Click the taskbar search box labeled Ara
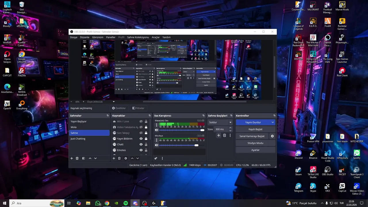This screenshot has height=207, width=368. tap(37, 203)
